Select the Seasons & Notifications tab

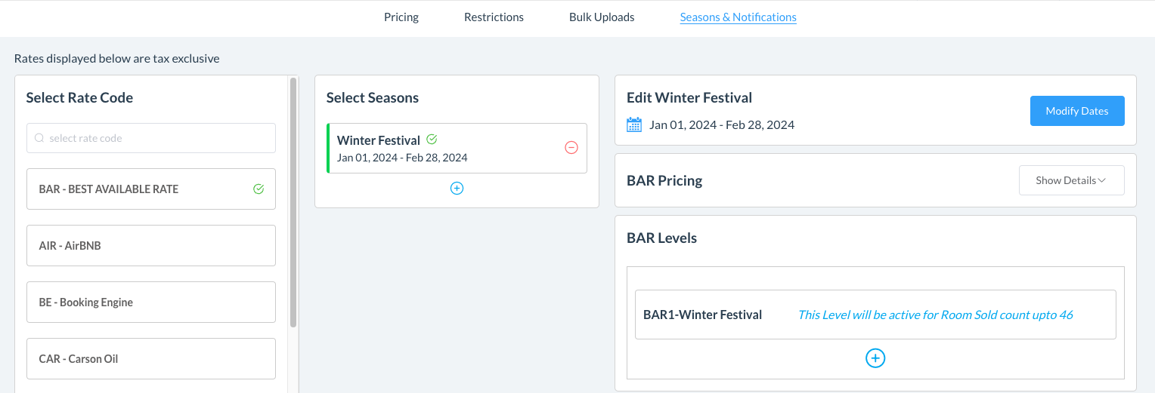(738, 17)
